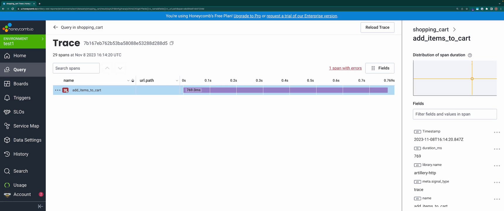Image resolution: width=504 pixels, height=211 pixels.
Task: Click the Timestamp value 2023-11-08T16:14:20.847Z
Action: [x=439, y=139]
